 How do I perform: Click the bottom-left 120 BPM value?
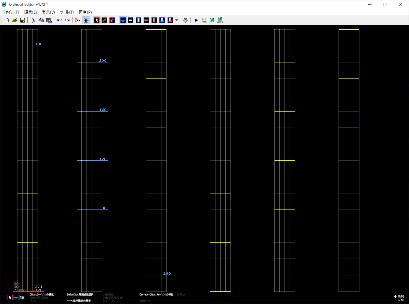(39, 290)
